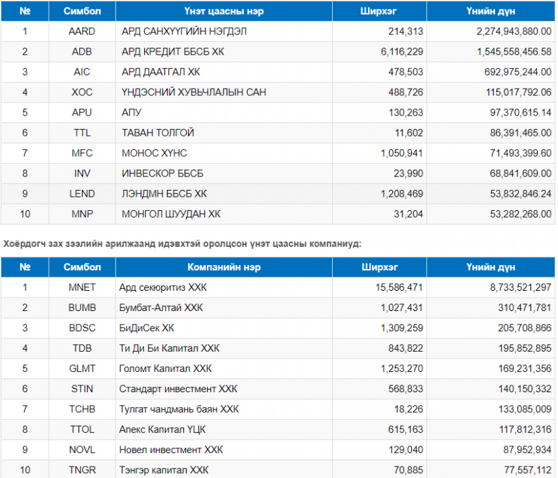Select Апекс Капитал ҮЦК company
This screenshot has height=478, width=558.
(162, 429)
